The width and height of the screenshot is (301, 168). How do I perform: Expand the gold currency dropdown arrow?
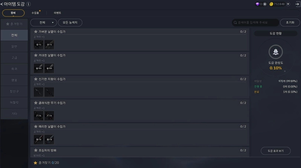click(x=288, y=4)
